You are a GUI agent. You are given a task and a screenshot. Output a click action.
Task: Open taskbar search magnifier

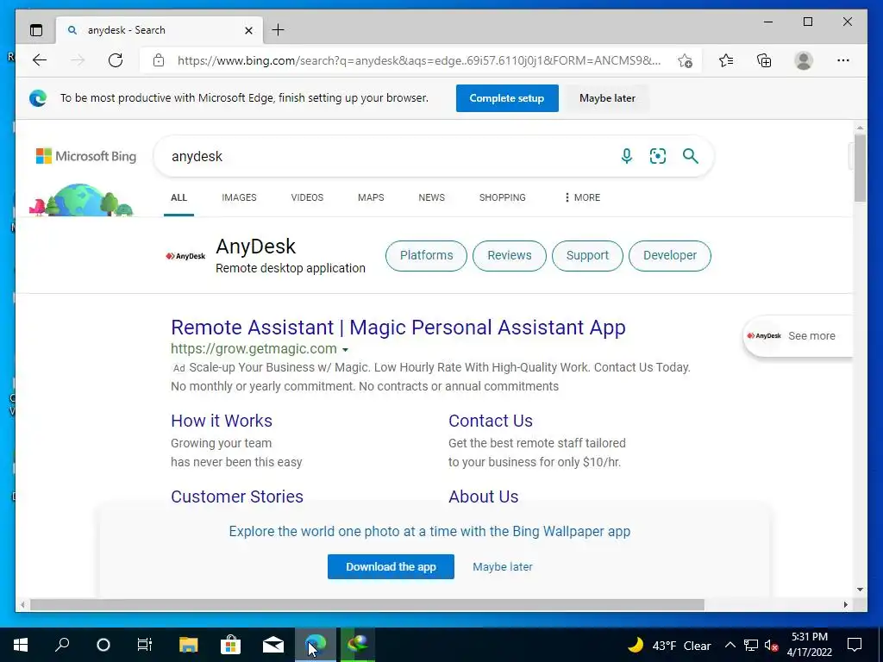(x=62, y=645)
